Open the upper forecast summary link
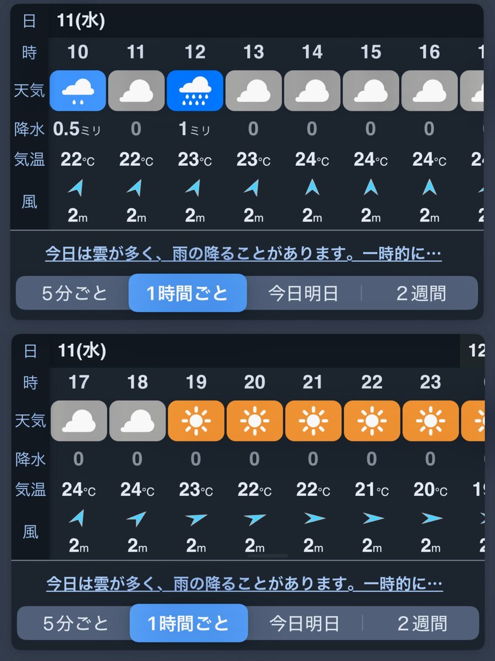The width and height of the screenshot is (495, 661). (244, 254)
